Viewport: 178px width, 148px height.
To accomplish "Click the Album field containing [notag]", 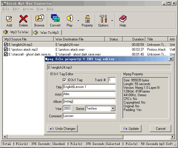I will click(89, 101).
